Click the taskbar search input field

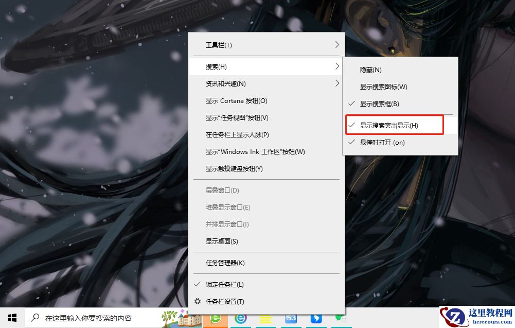pos(93,319)
